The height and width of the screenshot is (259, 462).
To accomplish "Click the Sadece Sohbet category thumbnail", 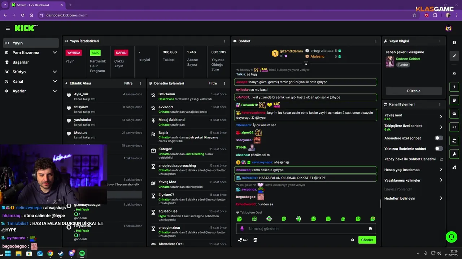I will (x=390, y=62).
